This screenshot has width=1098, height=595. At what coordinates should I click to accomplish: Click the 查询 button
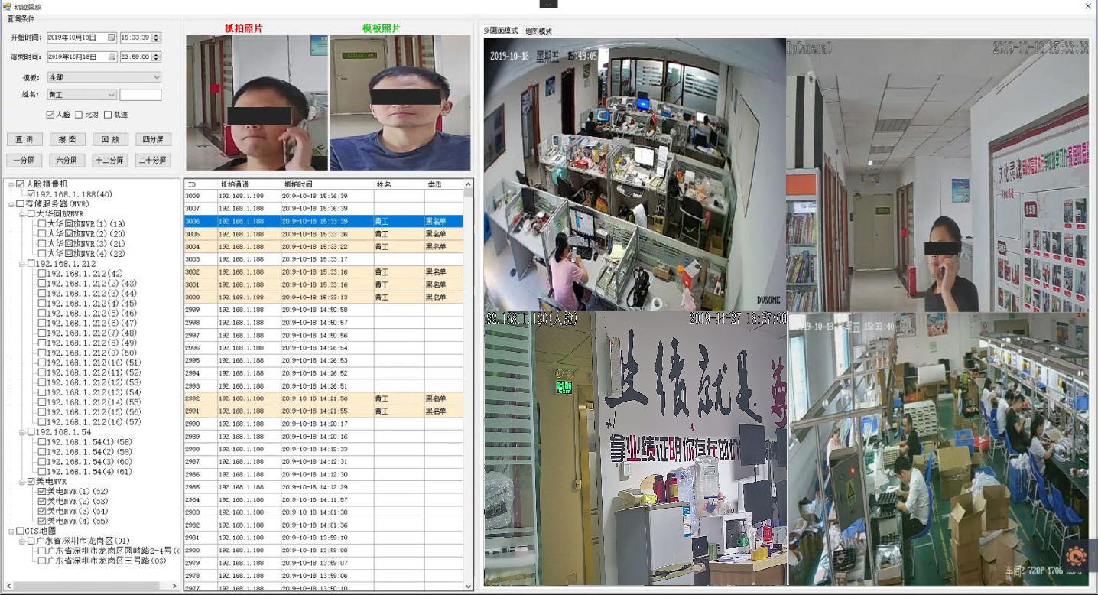point(24,140)
